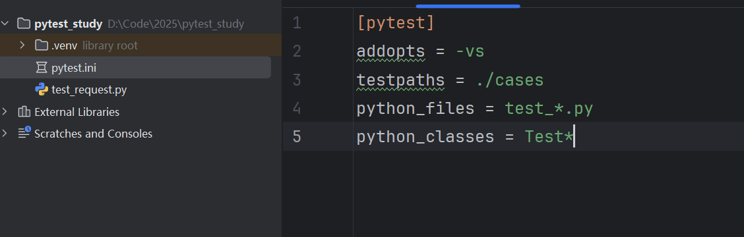Select the .venv library root row

[x=140, y=45]
